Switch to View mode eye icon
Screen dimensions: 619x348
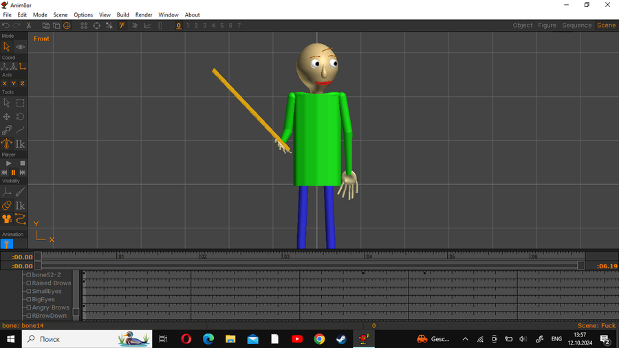(20, 47)
